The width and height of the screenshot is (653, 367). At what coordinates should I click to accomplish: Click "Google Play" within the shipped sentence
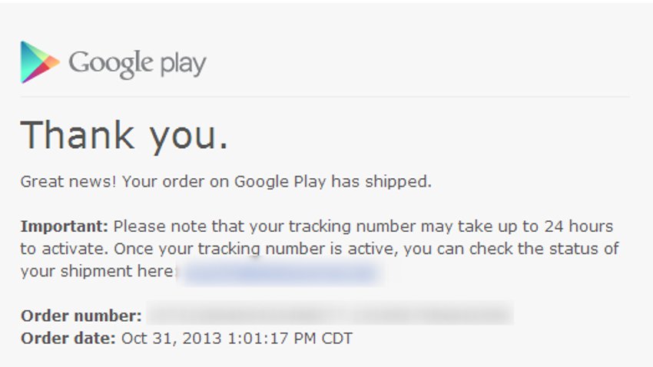(280, 182)
